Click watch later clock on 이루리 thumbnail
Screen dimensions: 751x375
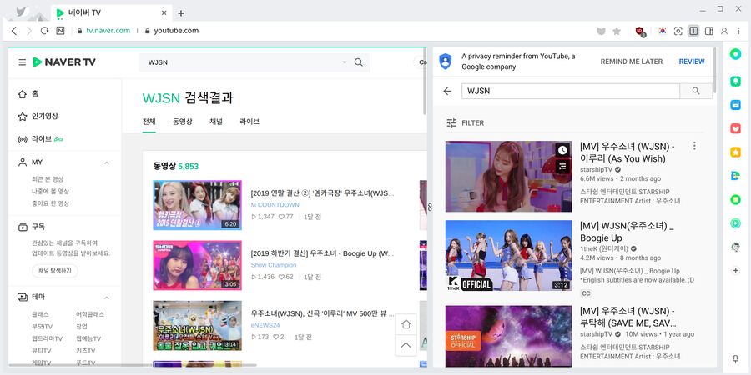tap(562, 150)
